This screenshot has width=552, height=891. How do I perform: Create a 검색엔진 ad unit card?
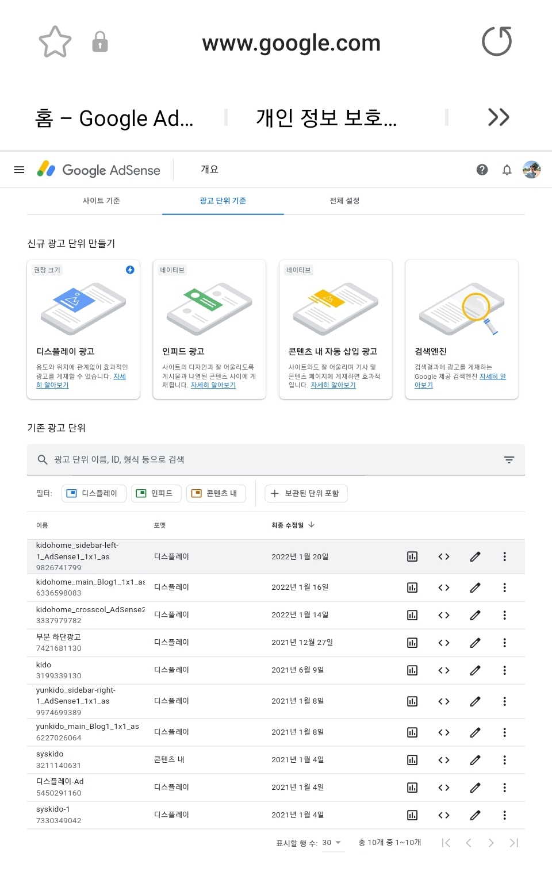pos(462,329)
